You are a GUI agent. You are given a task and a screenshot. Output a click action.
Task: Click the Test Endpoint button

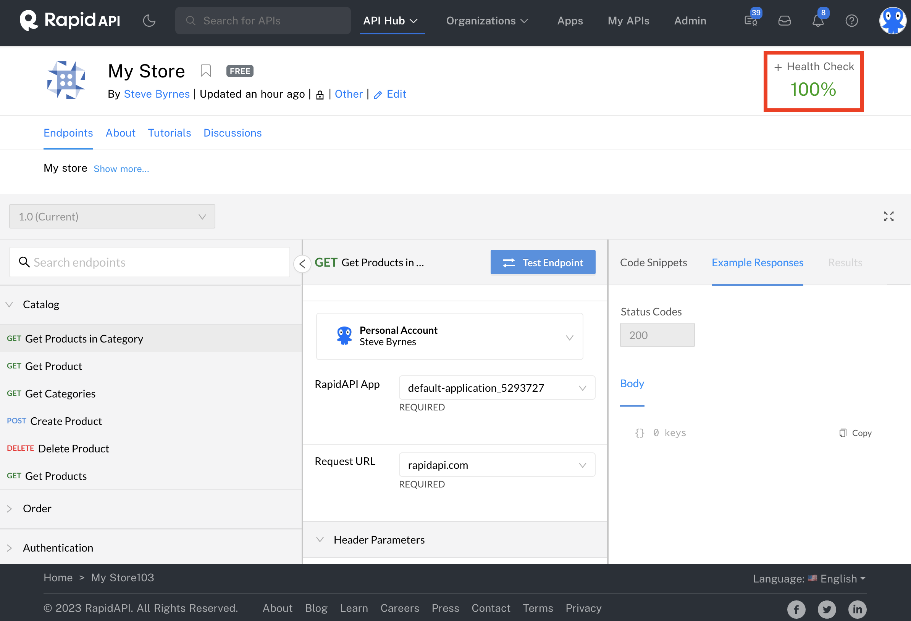coord(543,262)
